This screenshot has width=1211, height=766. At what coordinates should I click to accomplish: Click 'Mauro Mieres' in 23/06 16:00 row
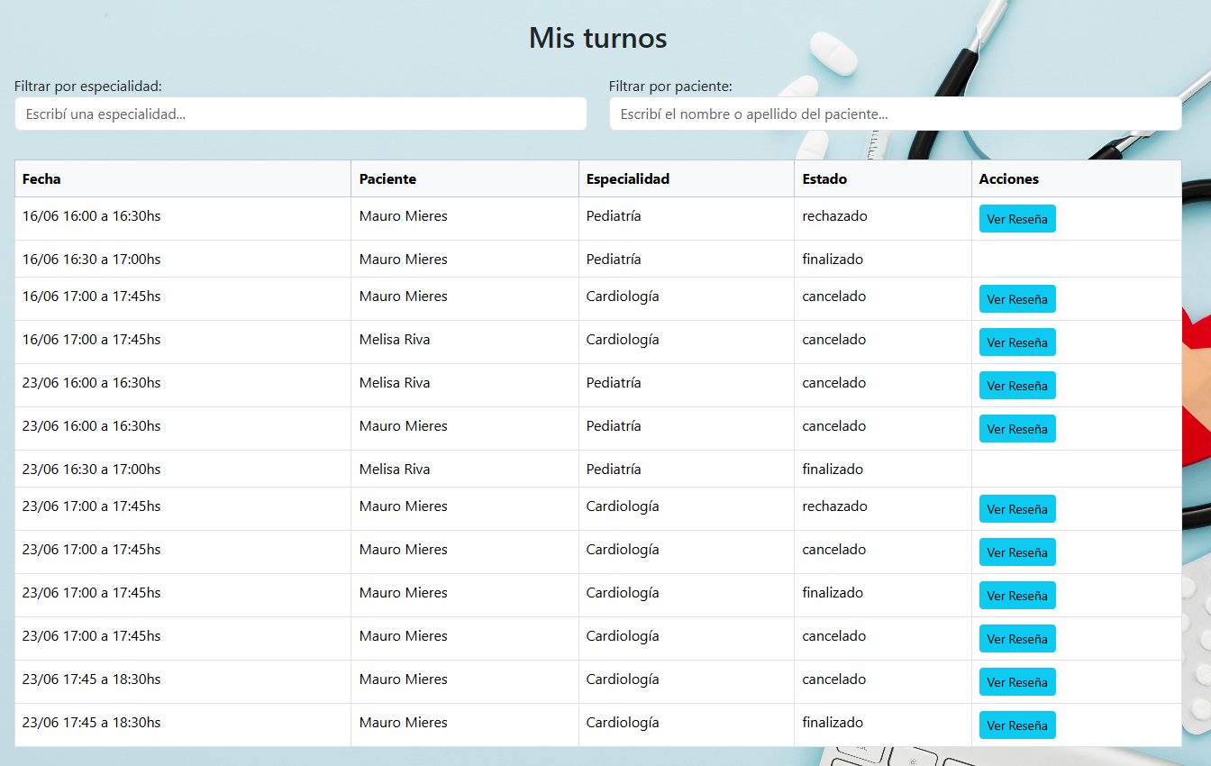404,426
